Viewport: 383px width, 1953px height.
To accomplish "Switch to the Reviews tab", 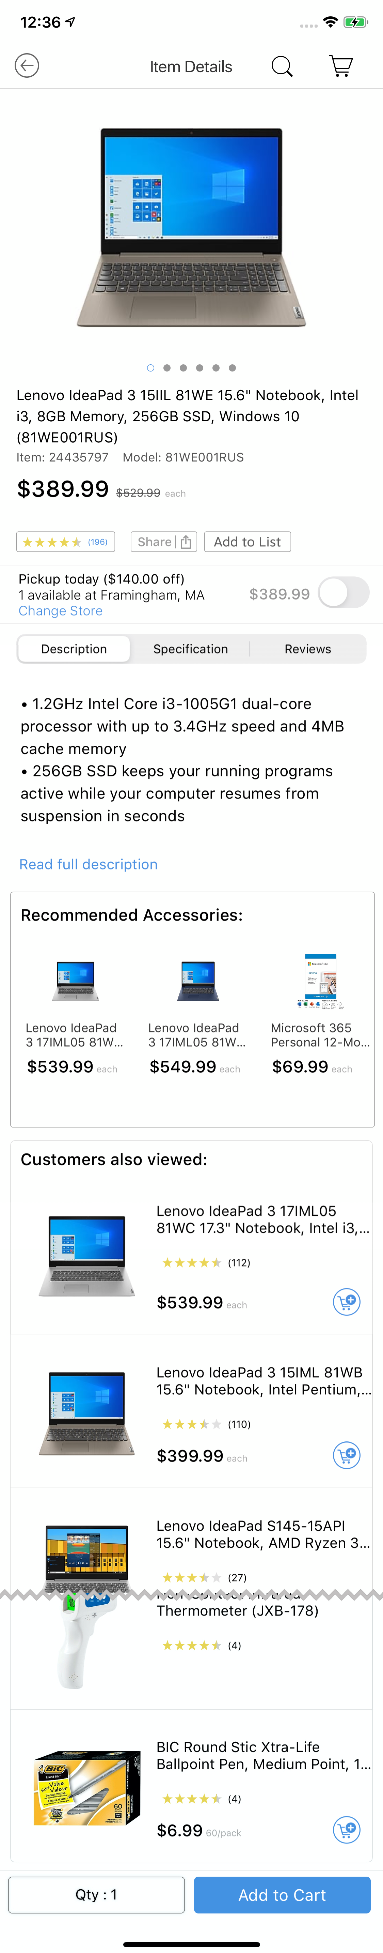I will (x=308, y=649).
